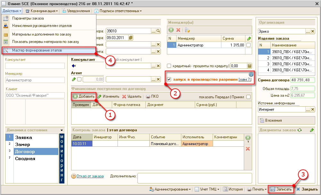321x195 pixels.
Task: Click the green add manager icon
Action: click(171, 30)
